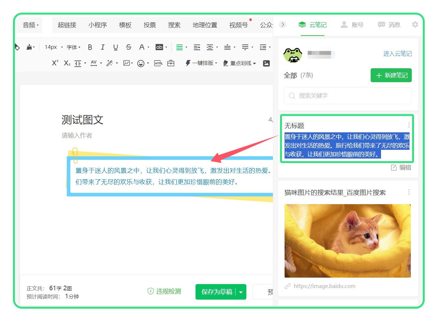Click the 无标题 note title
Screen dimensions: 438x320
(294, 126)
